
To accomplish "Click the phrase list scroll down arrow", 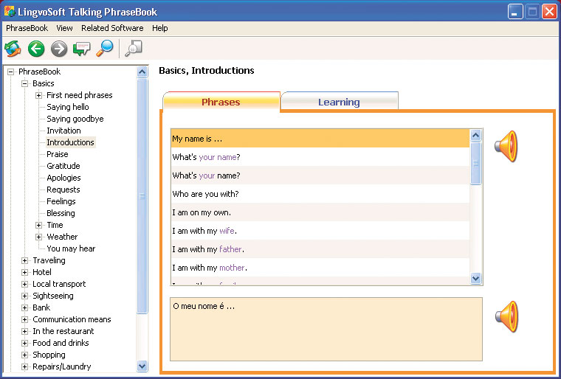I will [x=475, y=278].
